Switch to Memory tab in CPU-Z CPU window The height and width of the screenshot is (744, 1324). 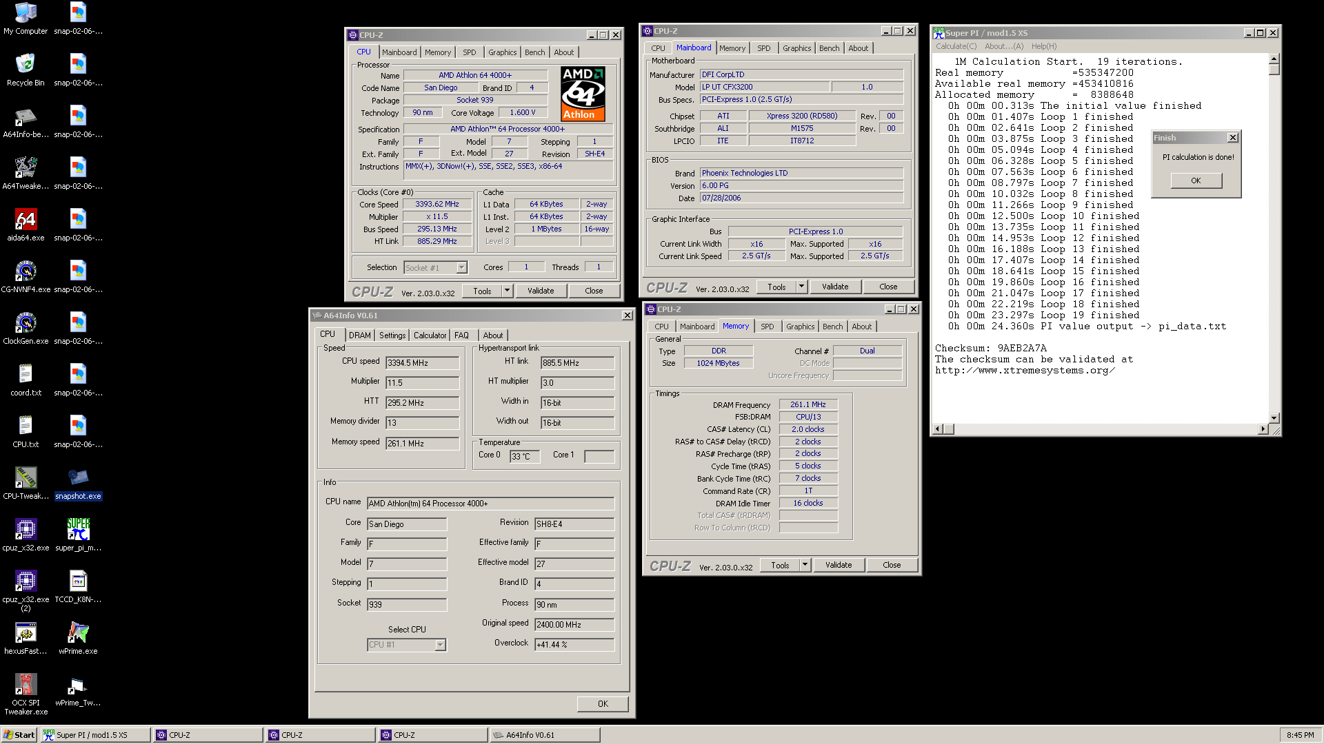(438, 52)
